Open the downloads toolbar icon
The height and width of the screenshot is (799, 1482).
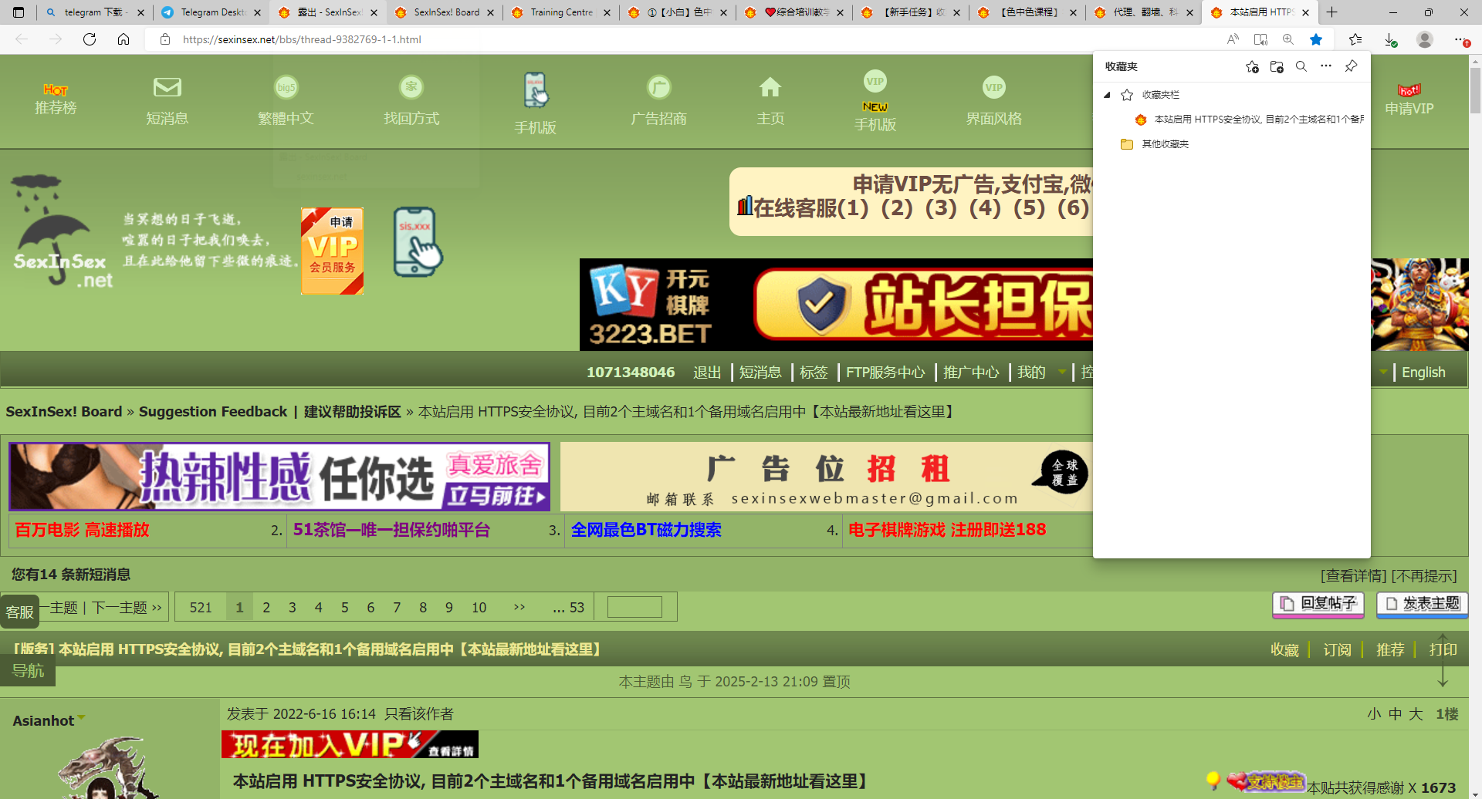[1390, 39]
